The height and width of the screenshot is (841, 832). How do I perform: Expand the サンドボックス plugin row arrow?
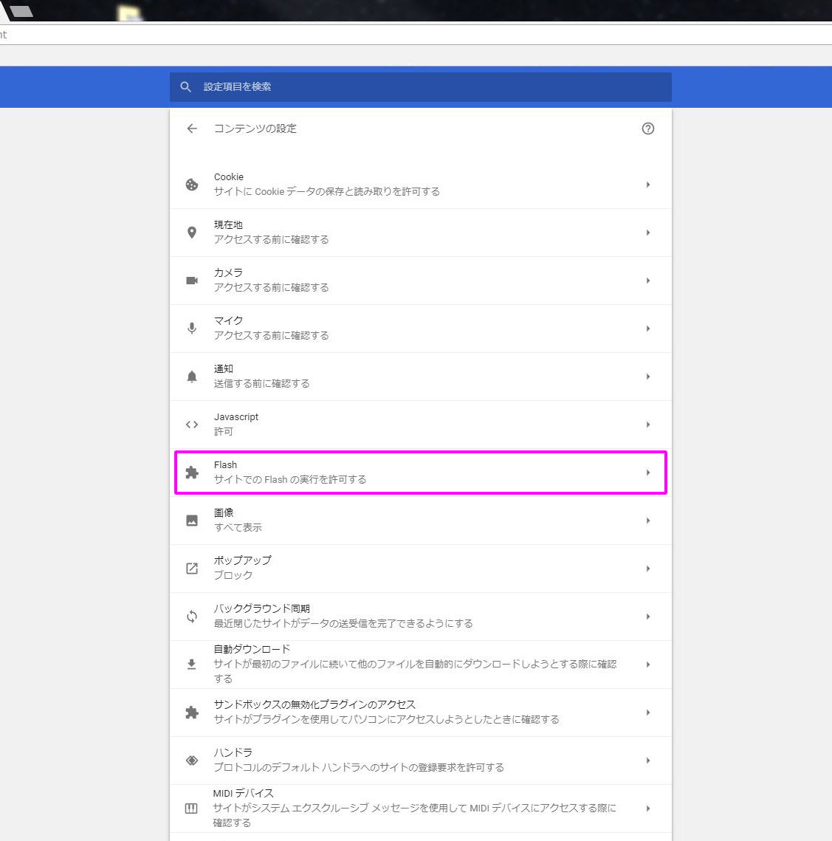648,713
